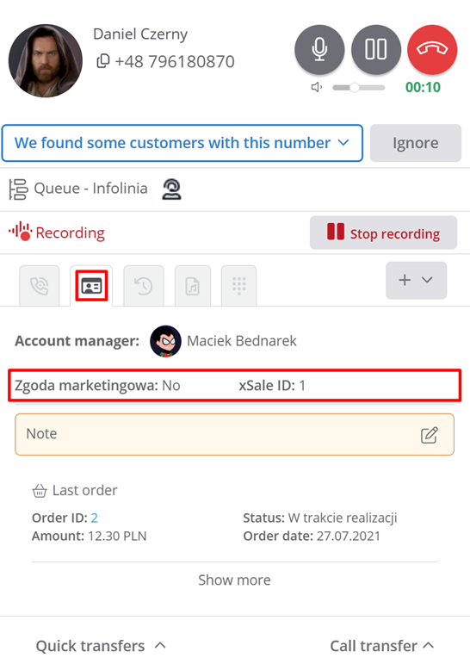This screenshot has height=670, width=470.
Task: Expand the found customers dropdown
Action: coord(182,143)
